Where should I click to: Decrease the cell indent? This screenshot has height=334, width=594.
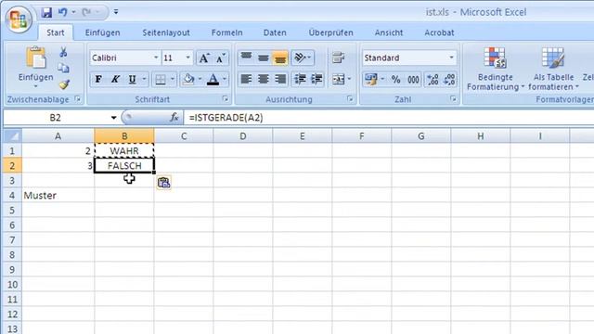[300, 79]
